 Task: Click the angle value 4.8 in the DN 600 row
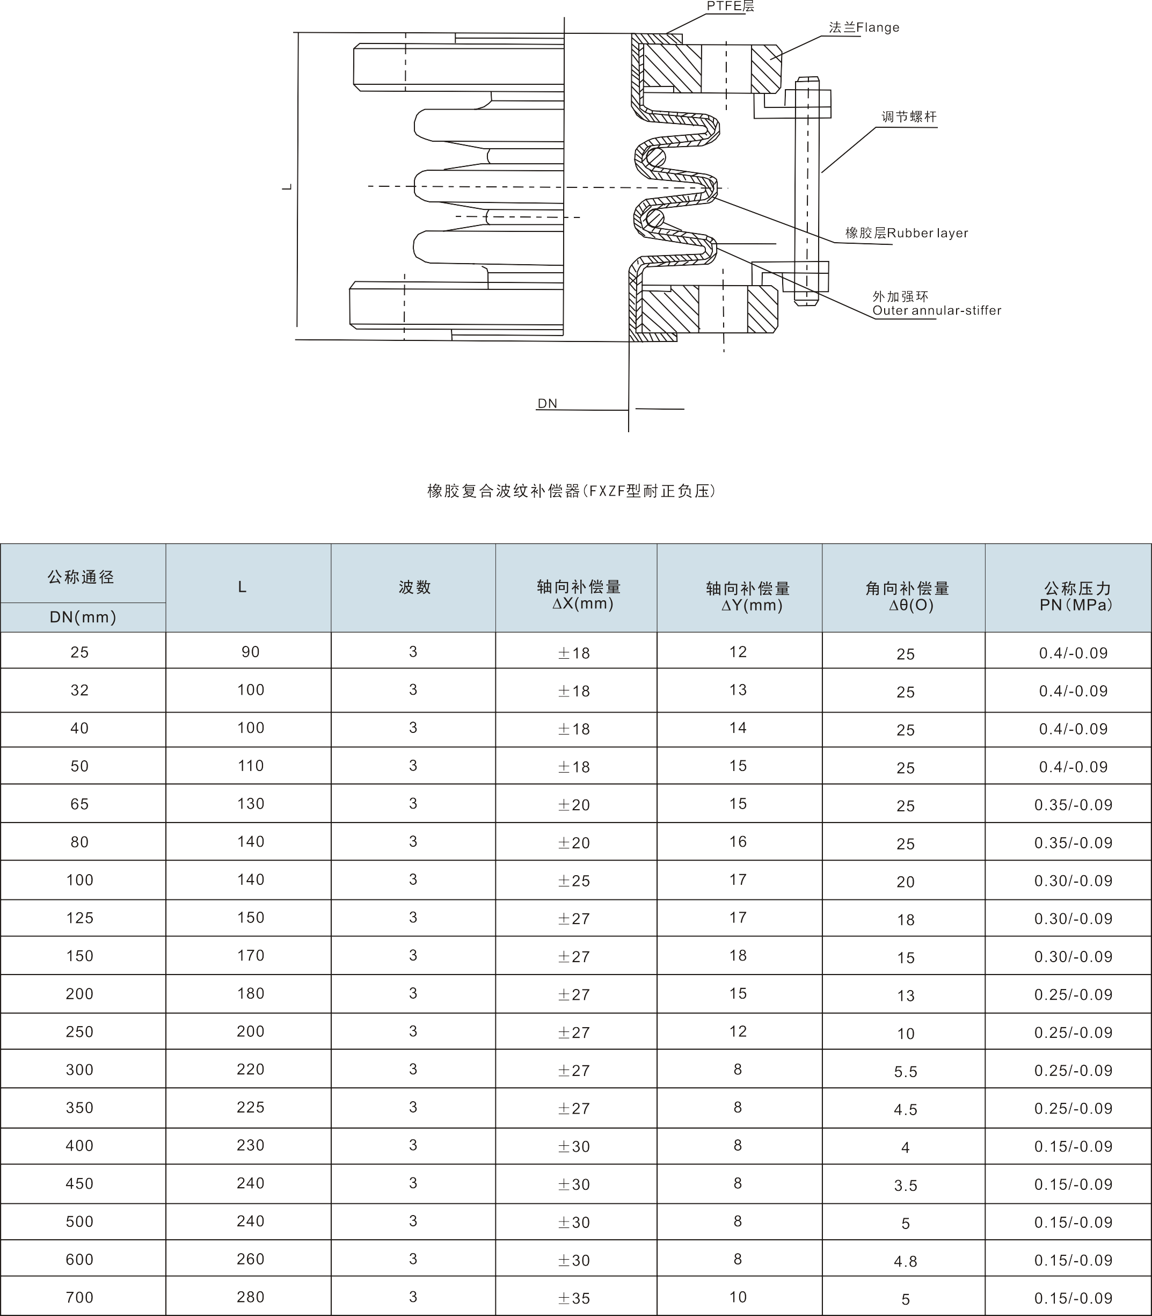coord(906,1261)
